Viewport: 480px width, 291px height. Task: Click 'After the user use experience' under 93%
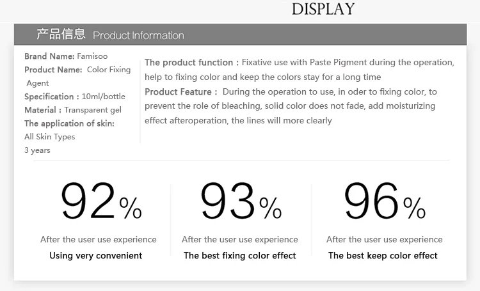240,240
